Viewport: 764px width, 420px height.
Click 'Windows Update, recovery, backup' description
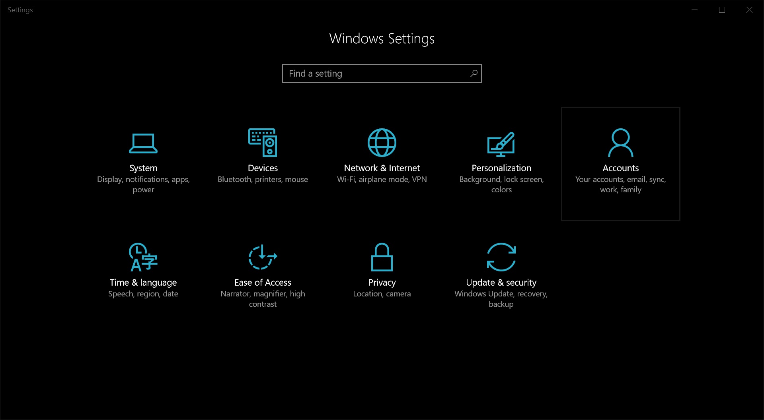[501, 299]
